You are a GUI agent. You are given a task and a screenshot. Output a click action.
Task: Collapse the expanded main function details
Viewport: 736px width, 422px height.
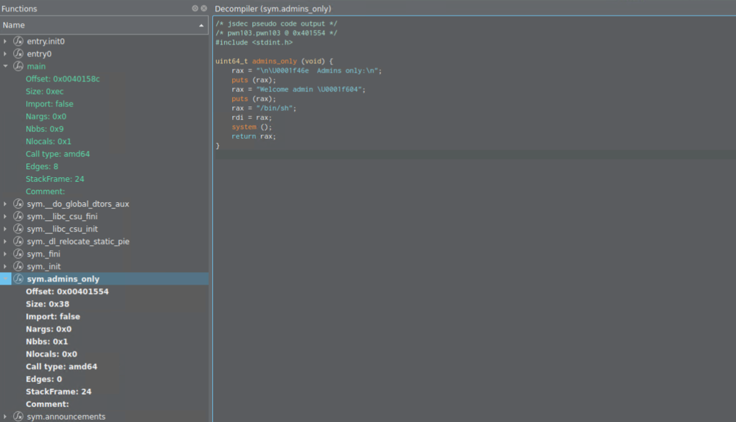click(6, 66)
